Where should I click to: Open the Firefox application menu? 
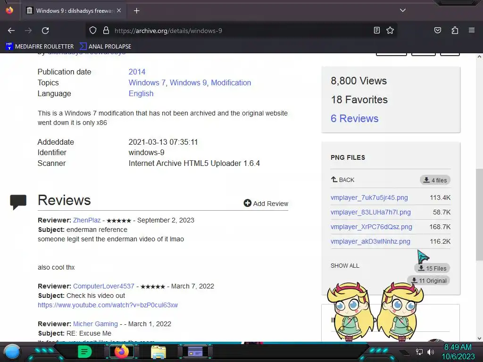click(x=472, y=30)
